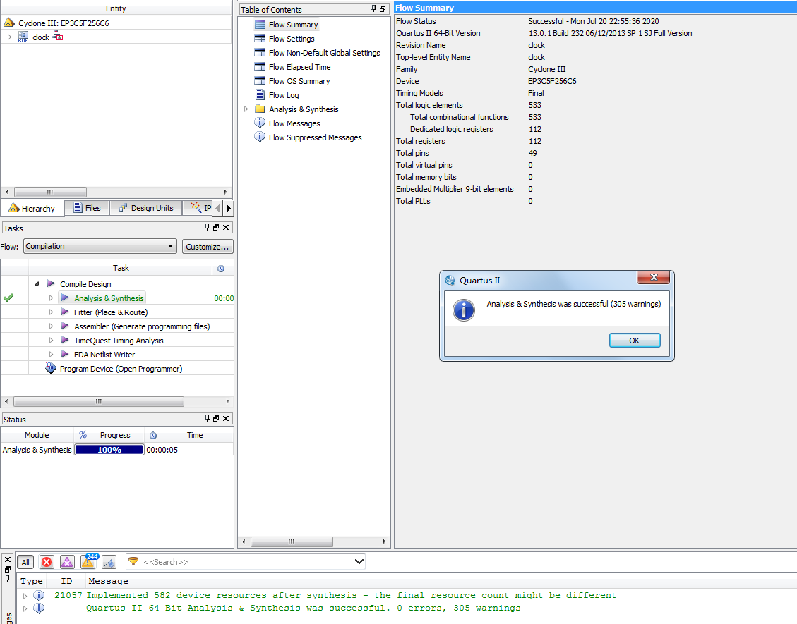Click the top-level entity icon next to clock
797x624 pixels.
[58, 36]
